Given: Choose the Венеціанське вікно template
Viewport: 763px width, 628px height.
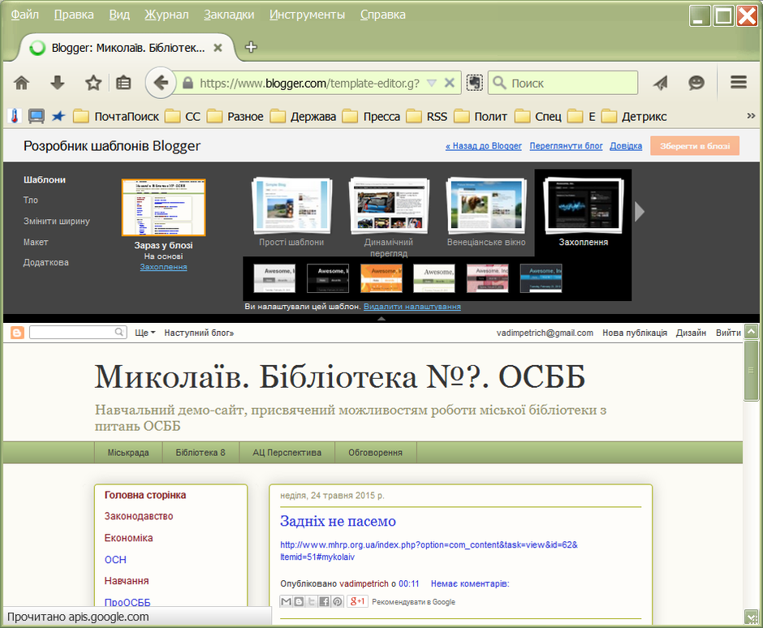Looking at the screenshot, I should 486,206.
